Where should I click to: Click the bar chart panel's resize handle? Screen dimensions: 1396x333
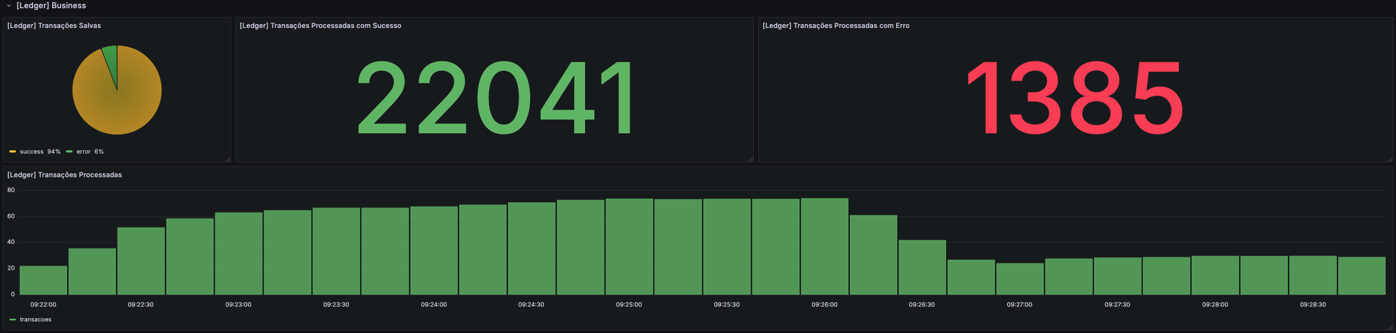1391,328
